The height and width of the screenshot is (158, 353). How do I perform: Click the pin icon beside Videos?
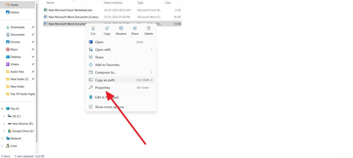33,64
